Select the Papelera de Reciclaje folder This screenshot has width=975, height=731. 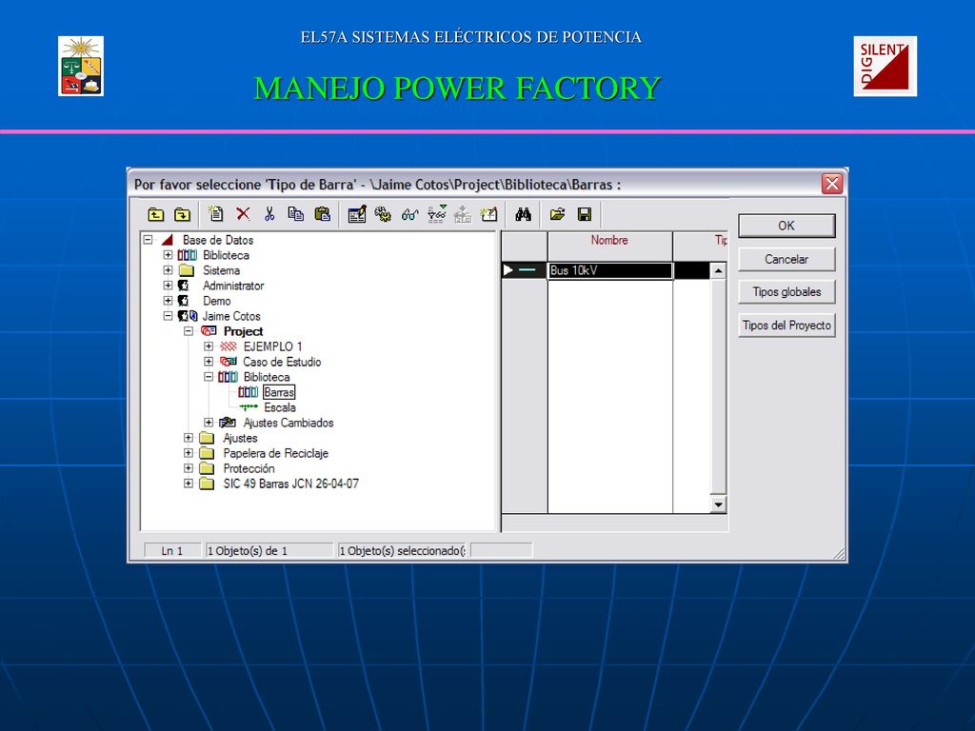tap(275, 453)
